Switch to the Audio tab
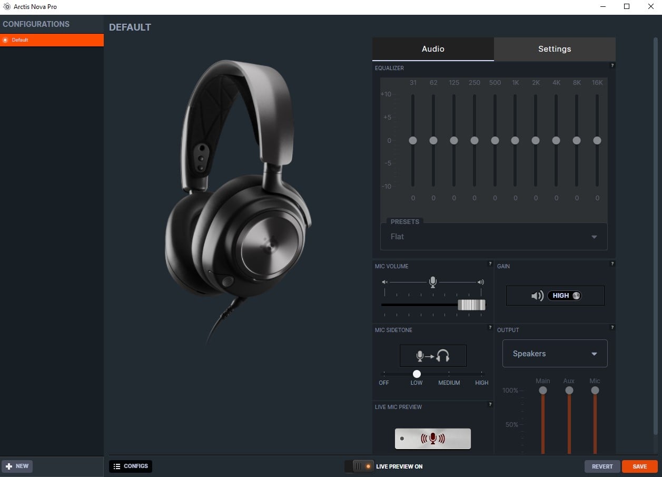The width and height of the screenshot is (662, 477). pyautogui.click(x=433, y=49)
